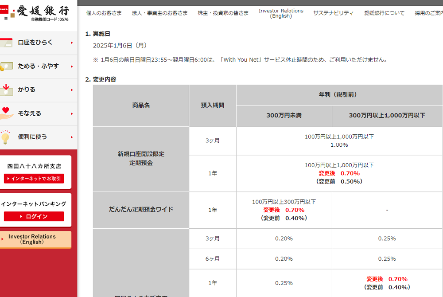Viewport: 443px width, 297px height.
Task: Click sidebar Investor Relations (English) button
Action: coord(35,240)
